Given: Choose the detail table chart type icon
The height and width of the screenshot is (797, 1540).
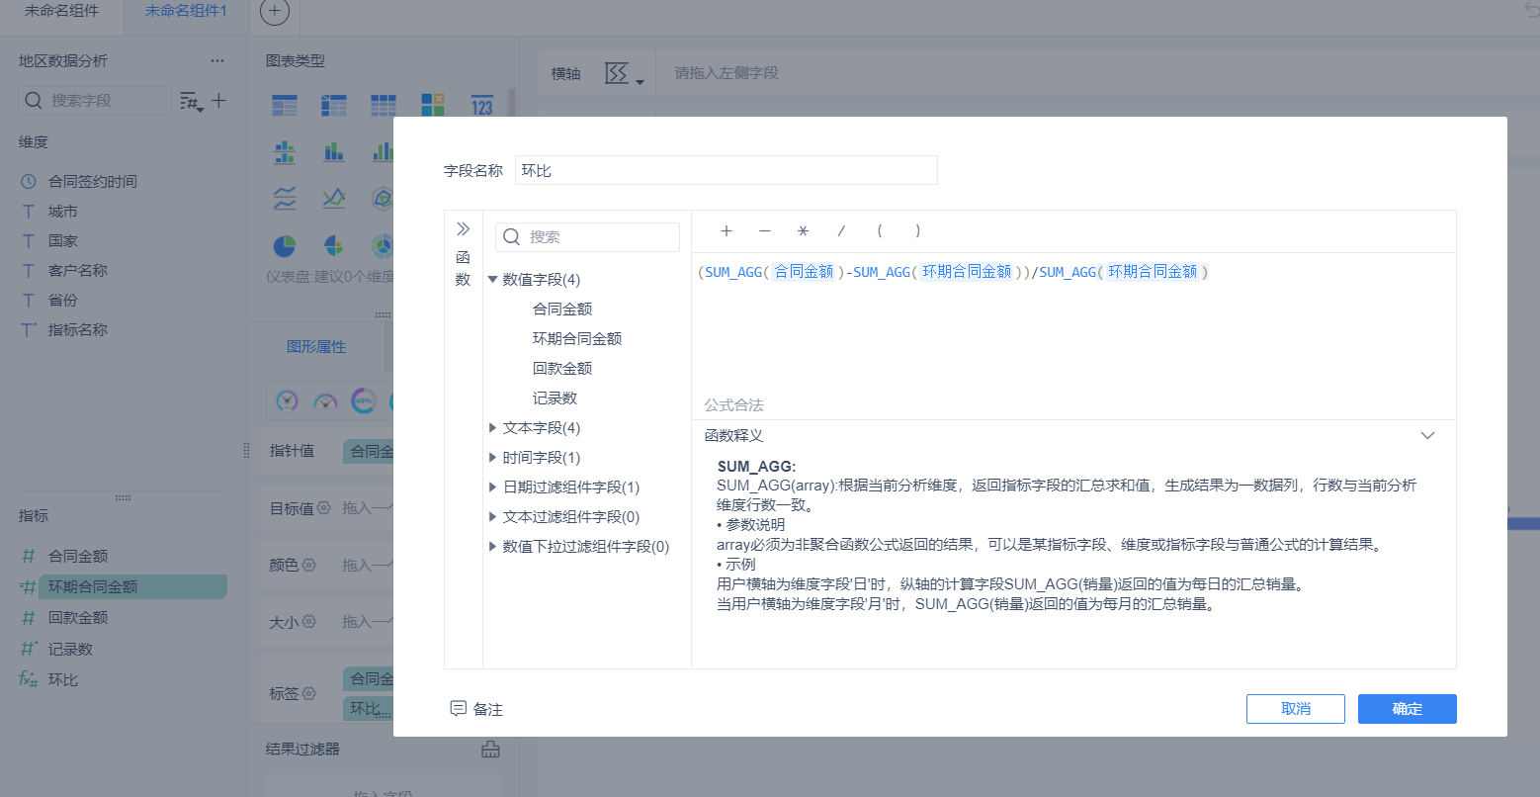Looking at the screenshot, I should (384, 106).
